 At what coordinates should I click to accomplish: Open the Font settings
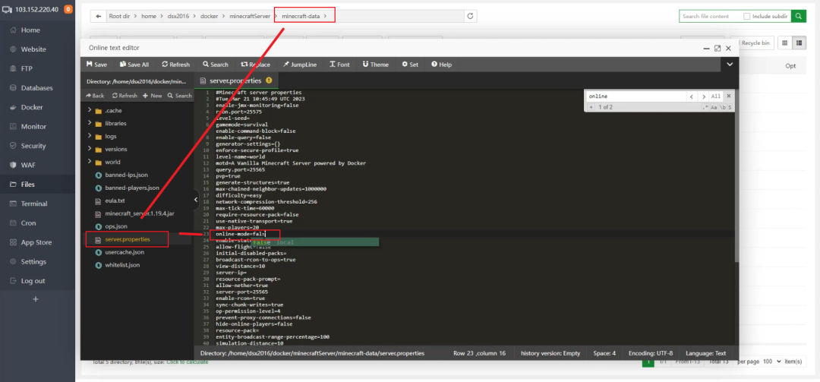pos(339,65)
